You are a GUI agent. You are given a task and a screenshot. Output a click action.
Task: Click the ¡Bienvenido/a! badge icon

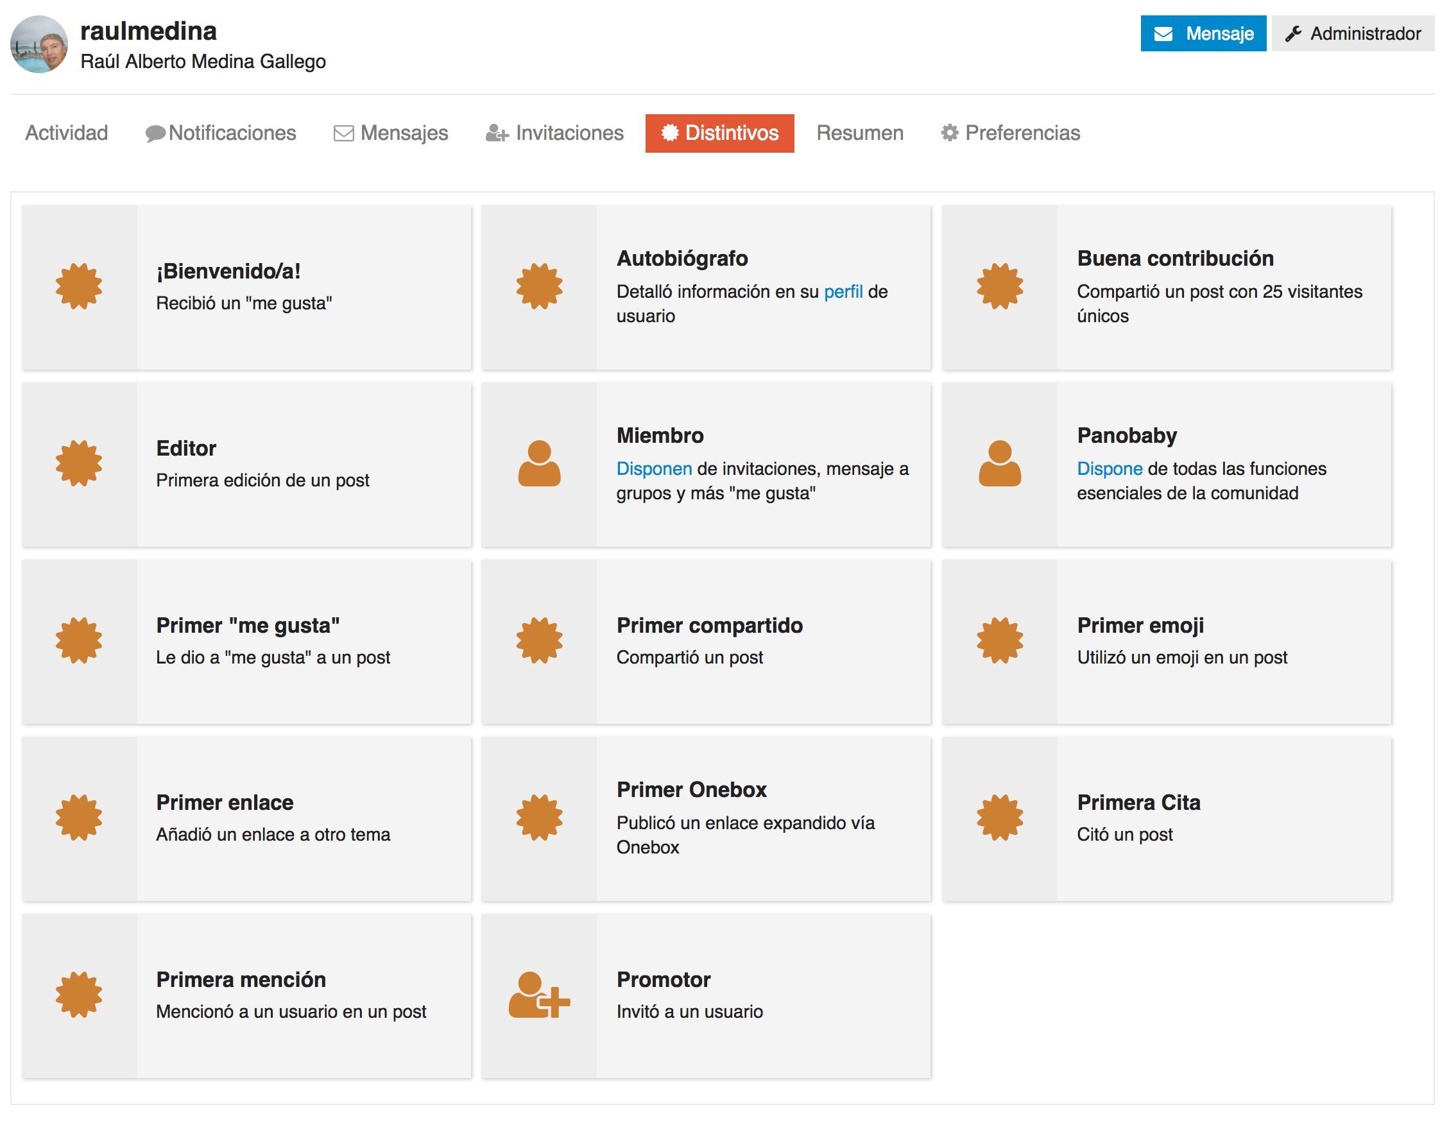[x=79, y=287]
